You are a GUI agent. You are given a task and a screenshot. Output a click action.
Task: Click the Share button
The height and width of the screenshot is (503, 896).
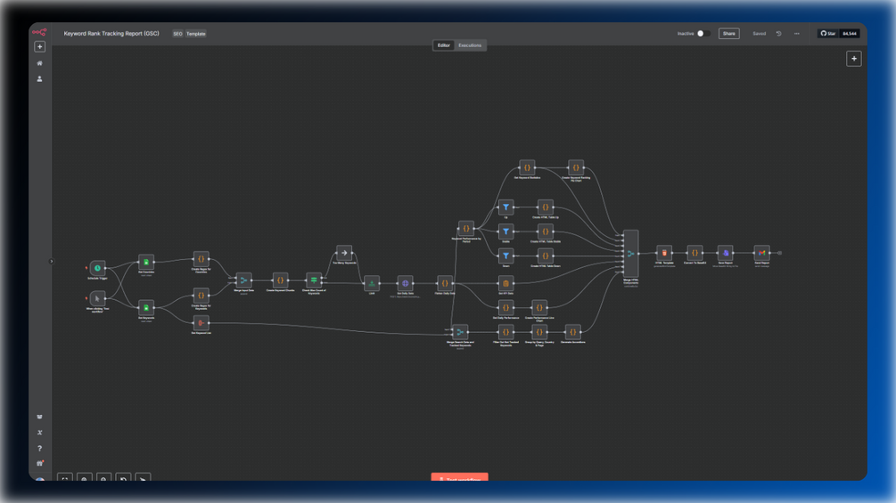pyautogui.click(x=729, y=34)
